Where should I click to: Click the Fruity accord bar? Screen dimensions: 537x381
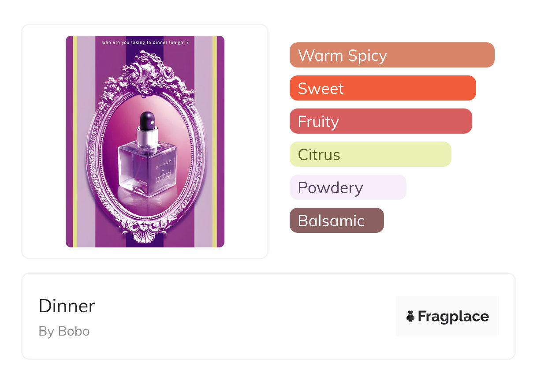click(x=380, y=121)
